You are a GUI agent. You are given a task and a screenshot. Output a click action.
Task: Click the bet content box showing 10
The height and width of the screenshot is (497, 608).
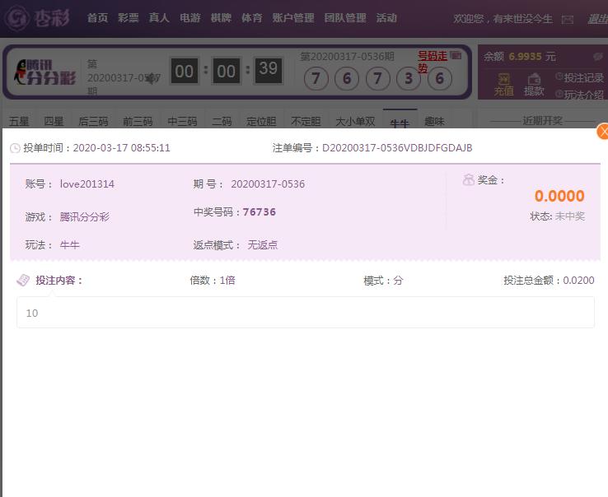[305, 313]
